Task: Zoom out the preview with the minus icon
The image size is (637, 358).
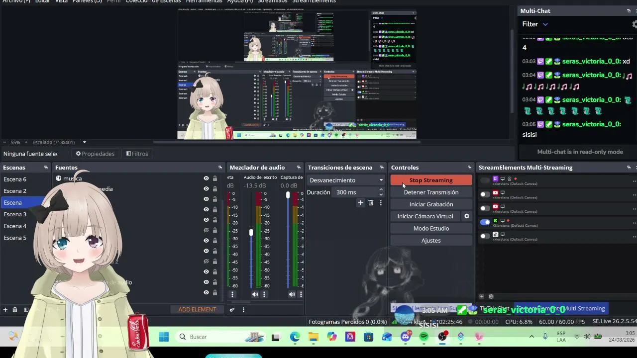Action: pyautogui.click(x=4, y=142)
